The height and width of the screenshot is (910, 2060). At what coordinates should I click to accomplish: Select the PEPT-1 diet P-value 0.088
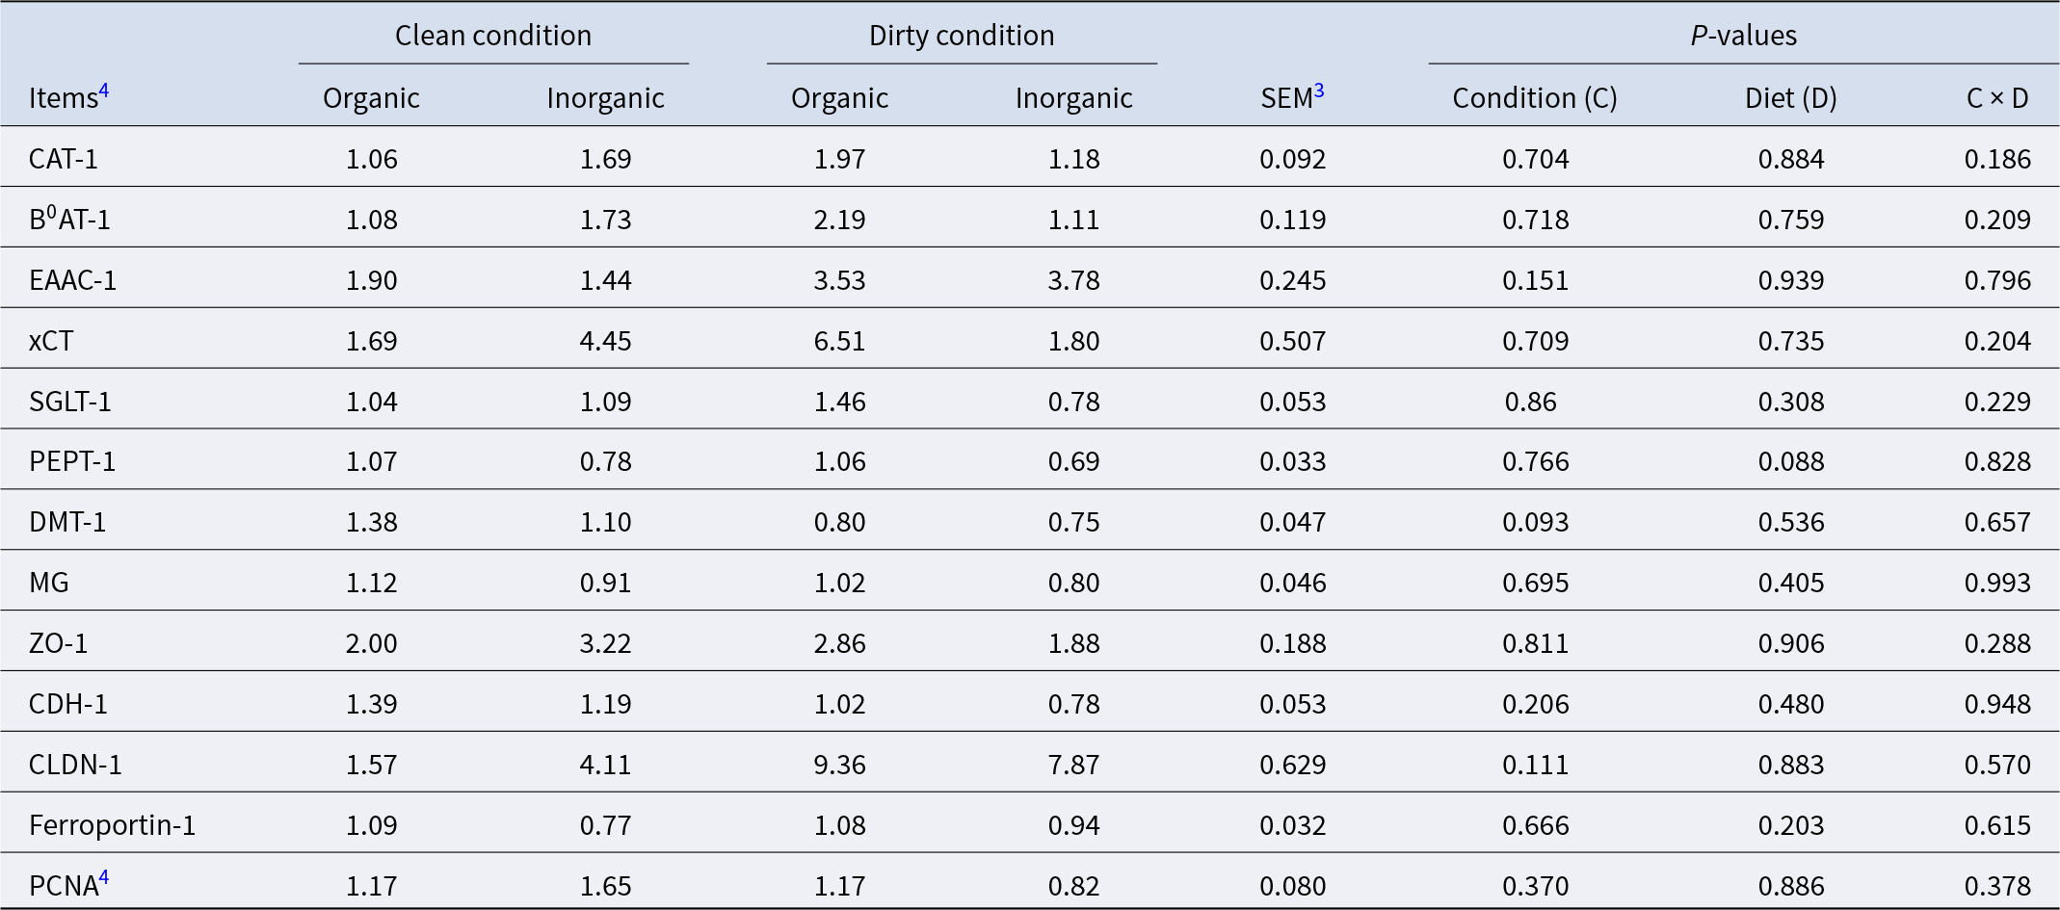click(1791, 461)
